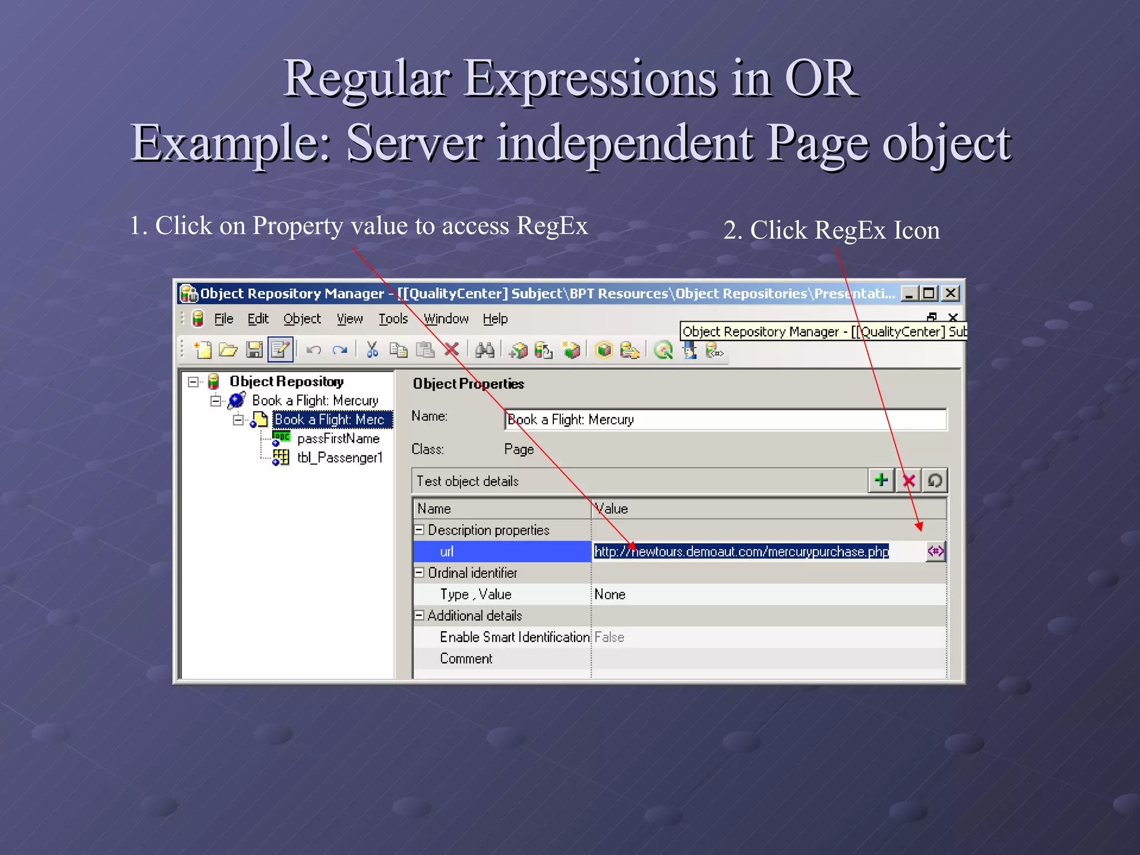Select the url property name cell
The image size is (1140, 855).
pos(502,552)
